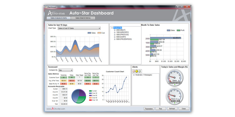The width and height of the screenshot is (235, 117).
Task: Click the Month To Date Sales heading
Action: coord(150,25)
